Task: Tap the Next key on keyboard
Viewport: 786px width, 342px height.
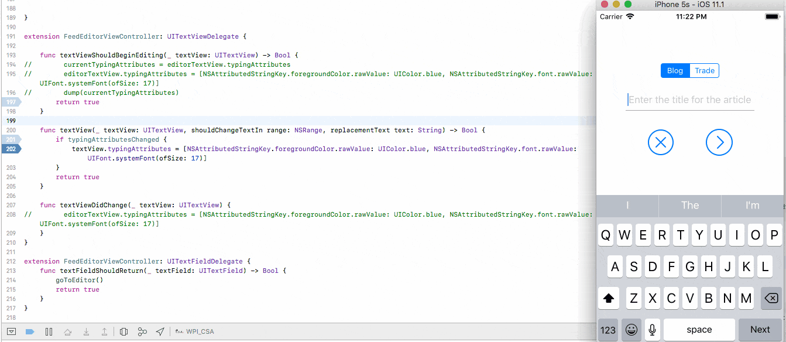Action: pos(760,330)
